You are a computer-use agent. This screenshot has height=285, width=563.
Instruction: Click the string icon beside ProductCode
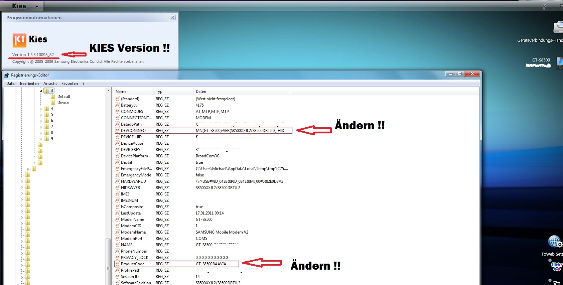pos(118,264)
